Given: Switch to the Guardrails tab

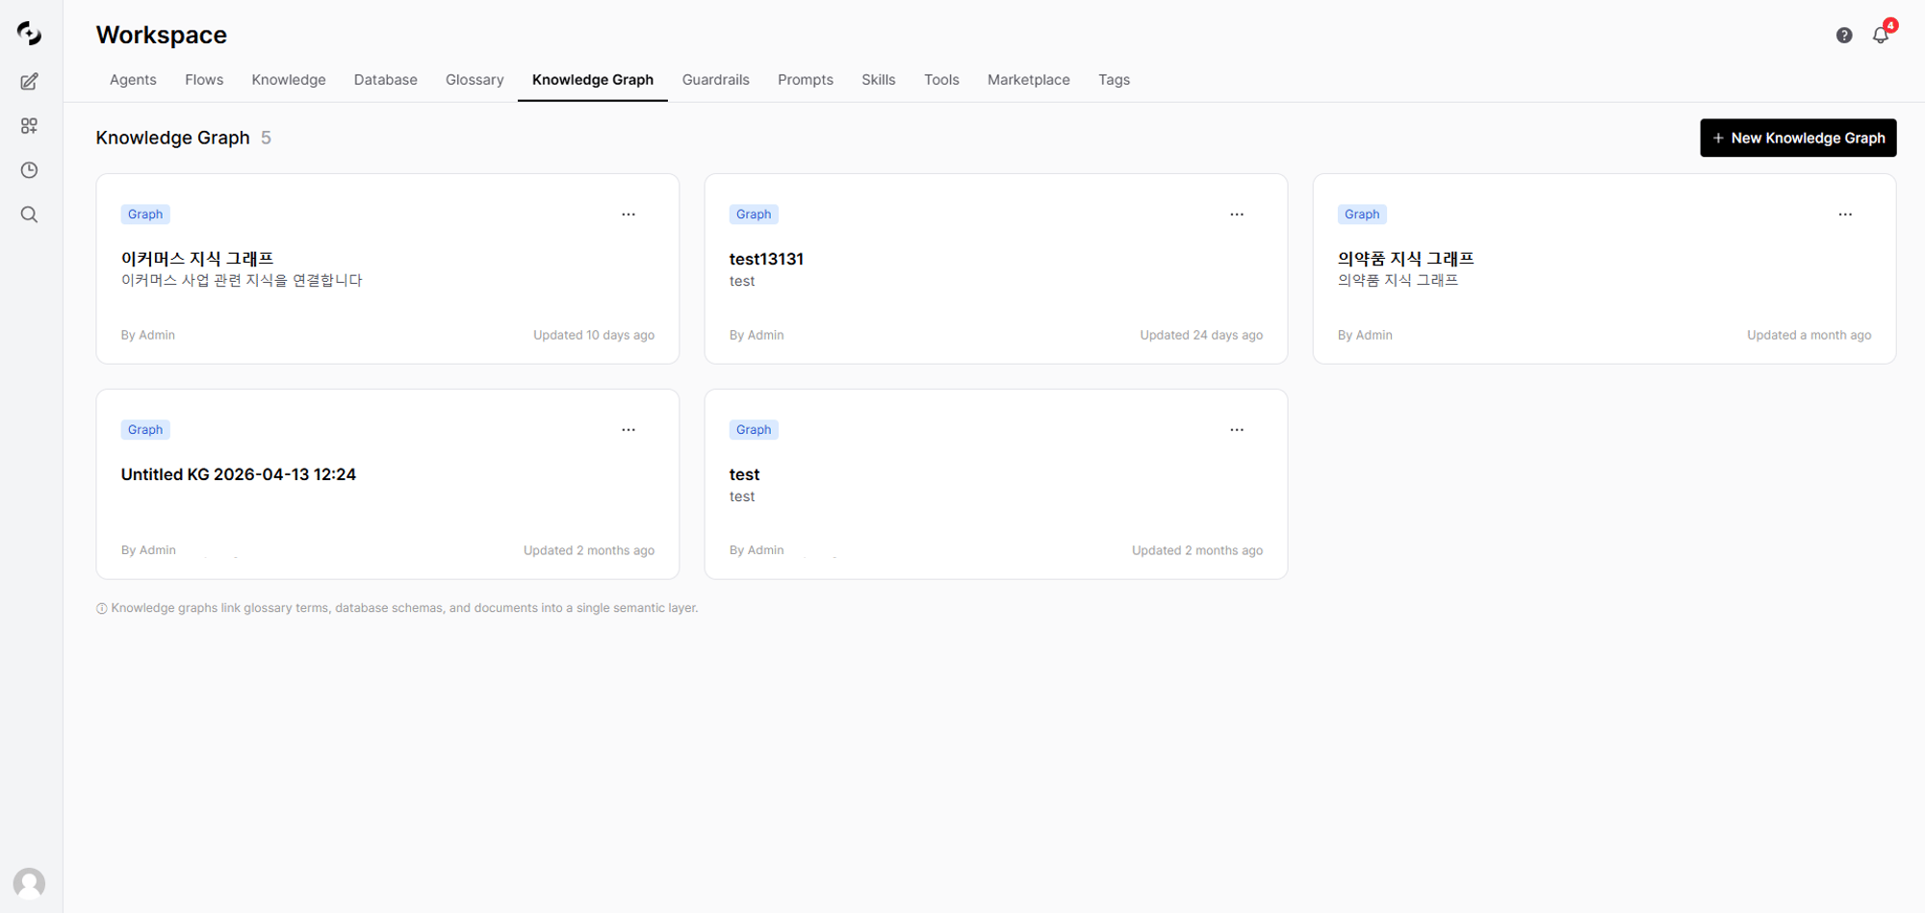Looking at the screenshot, I should (715, 80).
